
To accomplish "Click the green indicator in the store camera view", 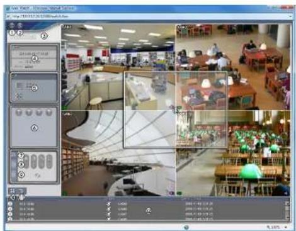I will (x=64, y=108).
